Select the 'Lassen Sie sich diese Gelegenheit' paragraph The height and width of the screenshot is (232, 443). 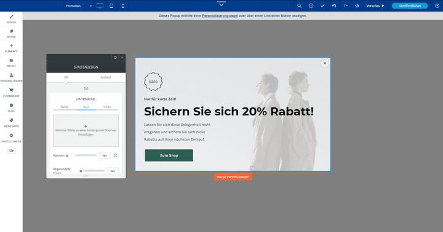pyautogui.click(x=177, y=132)
